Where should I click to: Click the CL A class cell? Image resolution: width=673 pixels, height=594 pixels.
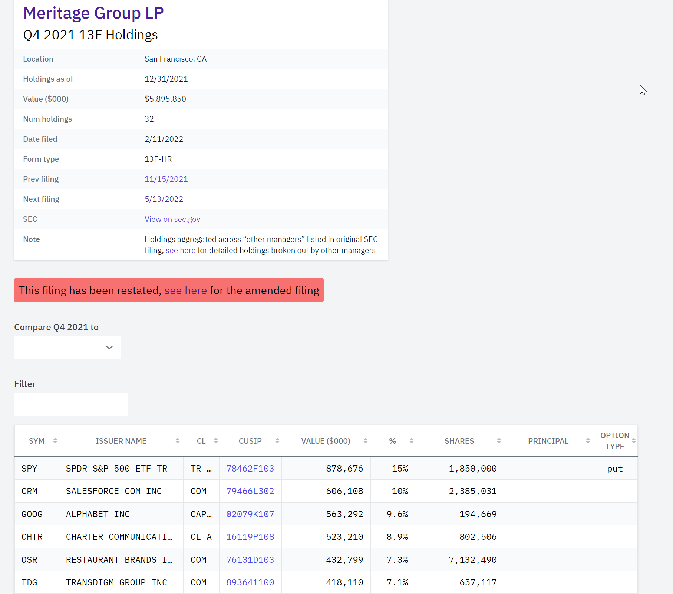click(201, 537)
